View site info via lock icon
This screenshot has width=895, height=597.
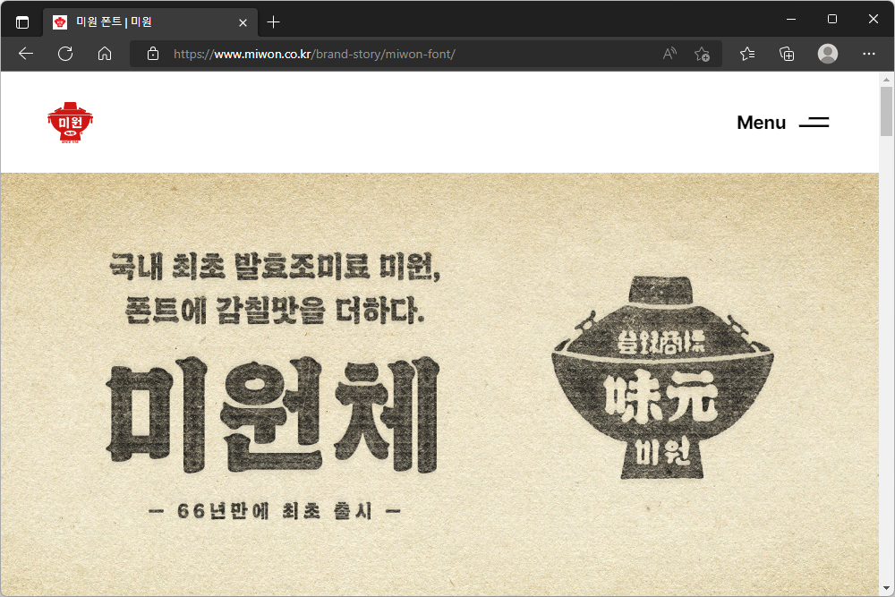point(153,55)
